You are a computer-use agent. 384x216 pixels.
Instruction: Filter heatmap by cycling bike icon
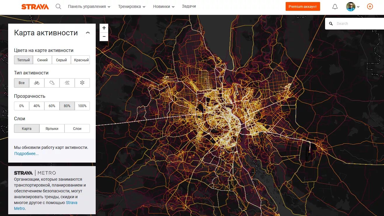(37, 83)
